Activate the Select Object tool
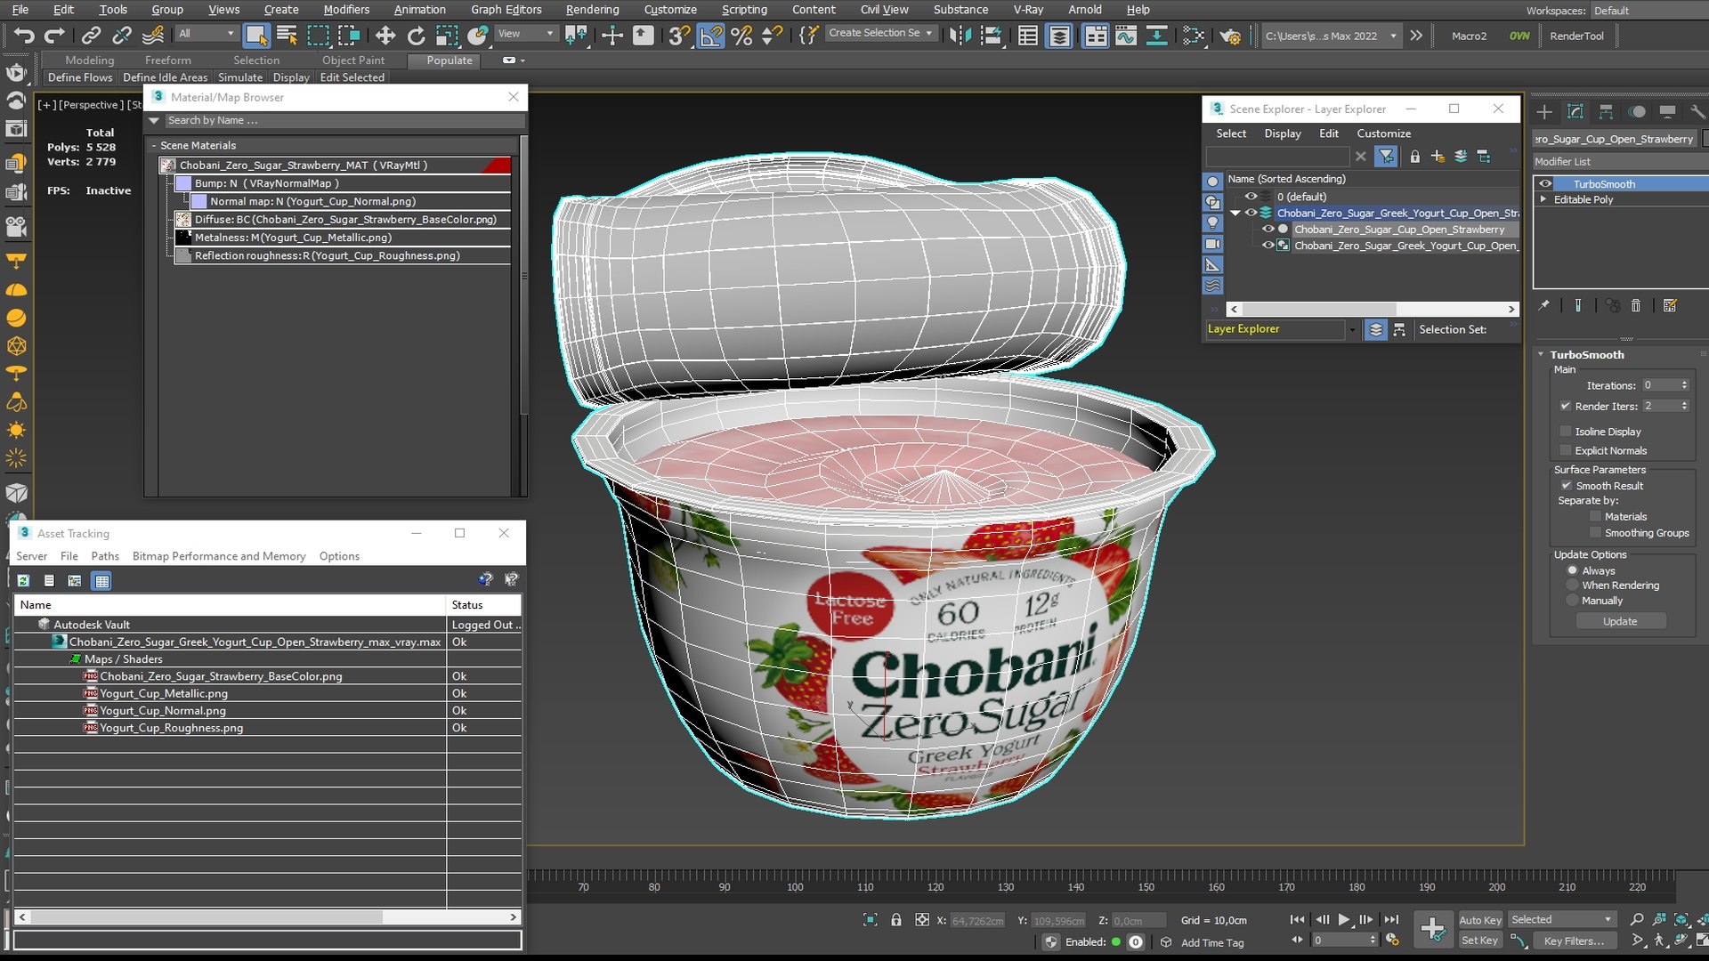 (x=256, y=36)
